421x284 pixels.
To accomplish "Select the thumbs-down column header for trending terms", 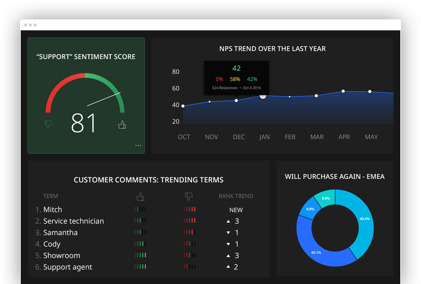I will pyautogui.click(x=189, y=196).
